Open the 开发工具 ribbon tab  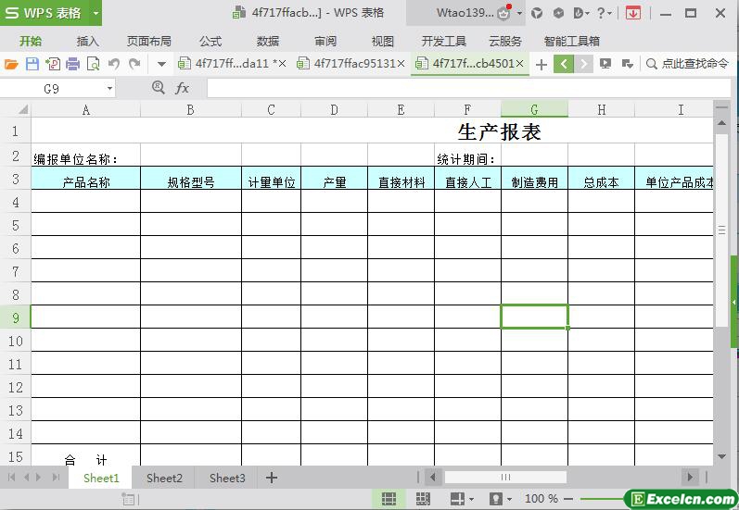(443, 42)
